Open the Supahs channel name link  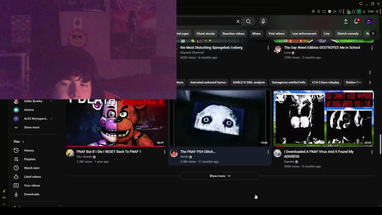coord(289,162)
